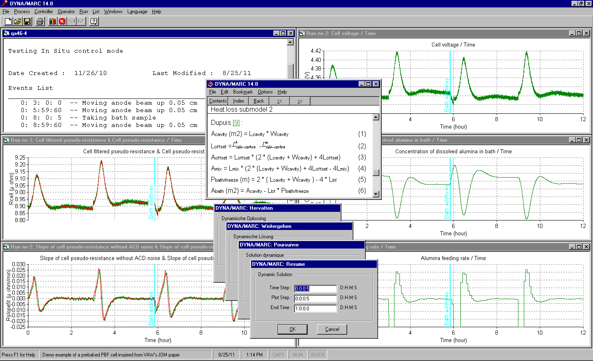Open the File menu in help window
The width and height of the screenshot is (593, 361).
click(212, 92)
